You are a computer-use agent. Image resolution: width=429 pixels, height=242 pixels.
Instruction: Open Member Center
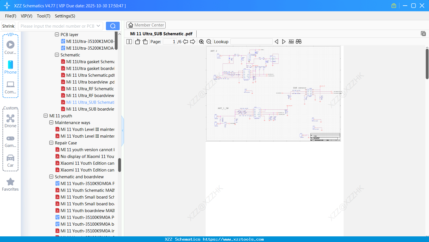[x=146, y=25]
